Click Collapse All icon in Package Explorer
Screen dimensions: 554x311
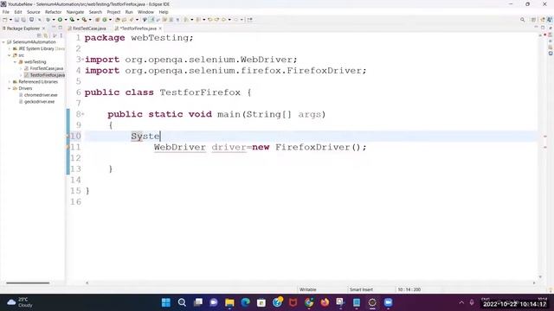pyautogui.click(x=39, y=35)
